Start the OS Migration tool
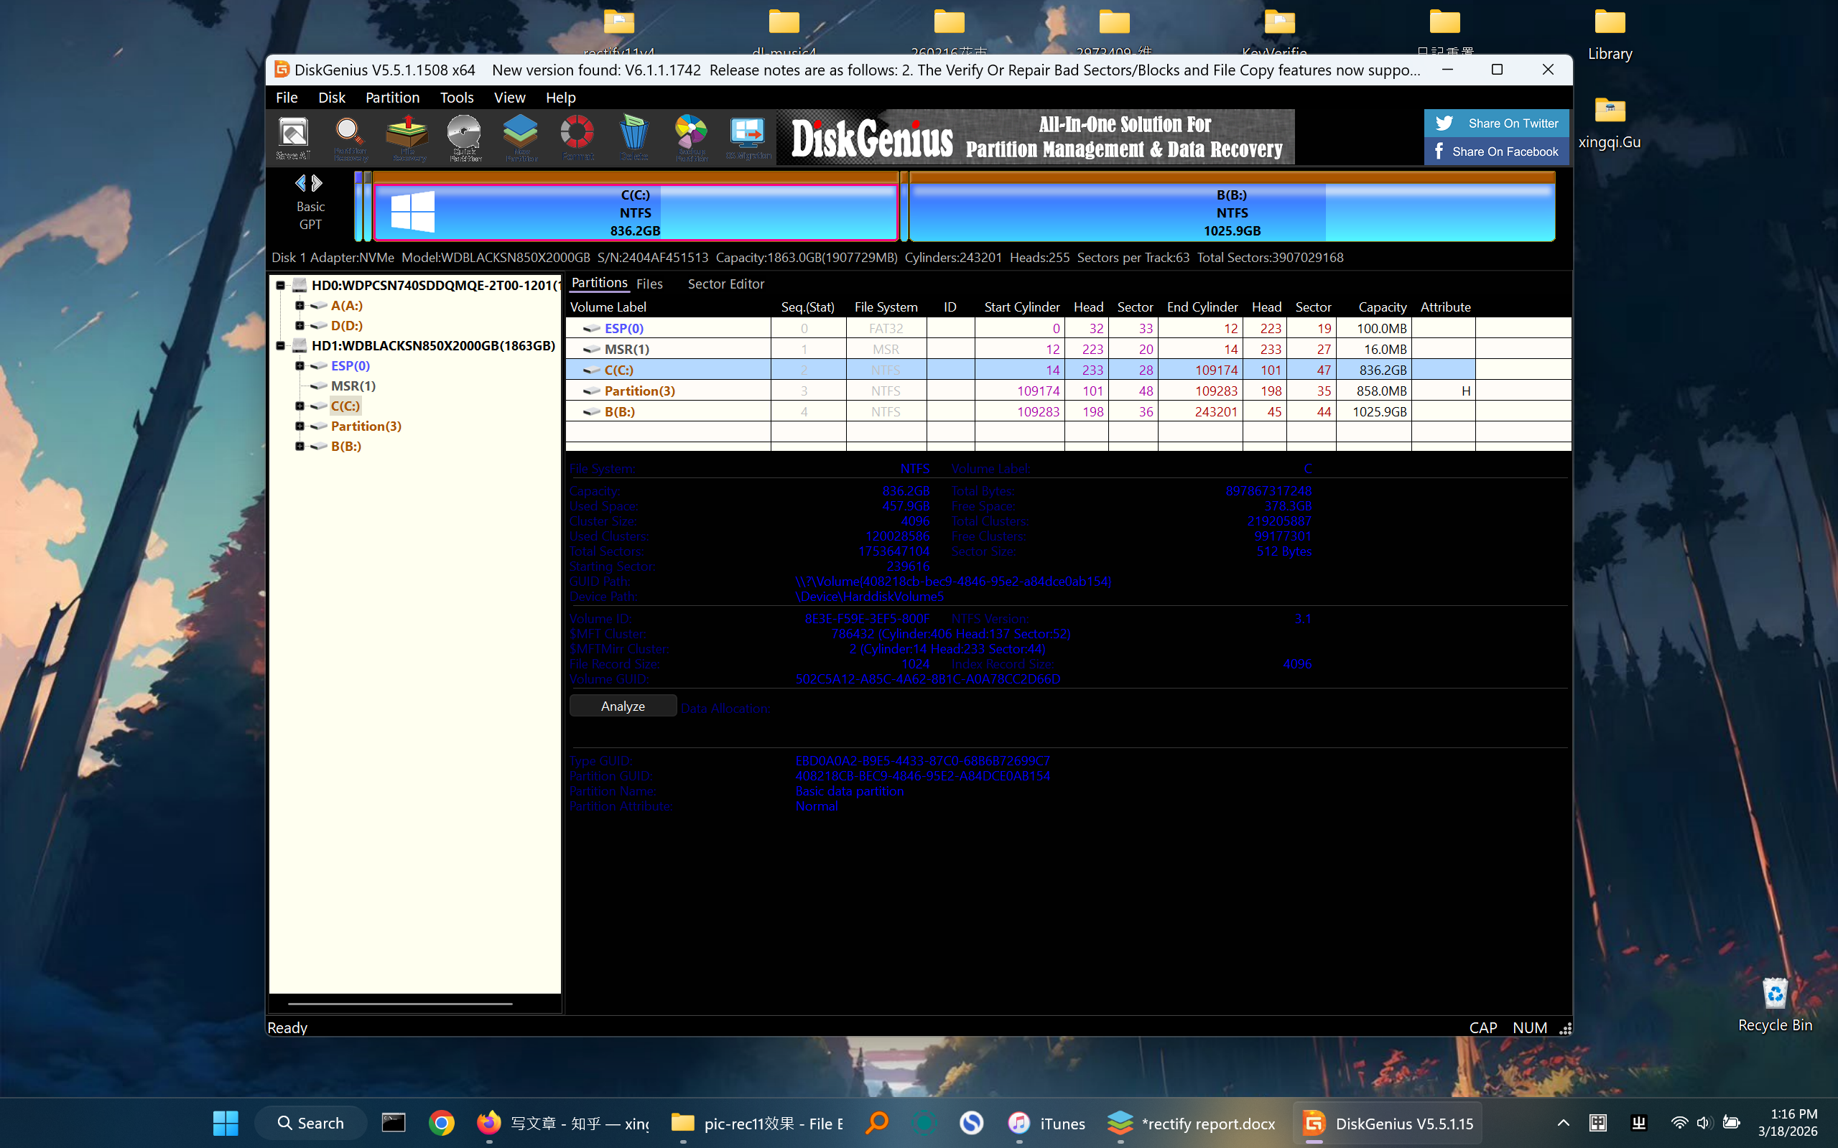The image size is (1838, 1148). pyautogui.click(x=748, y=137)
